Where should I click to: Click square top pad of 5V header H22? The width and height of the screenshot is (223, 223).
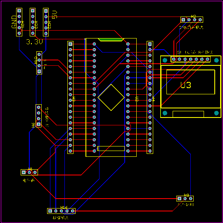pyautogui.click(x=46, y=11)
